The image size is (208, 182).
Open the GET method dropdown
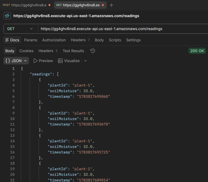point(20,29)
